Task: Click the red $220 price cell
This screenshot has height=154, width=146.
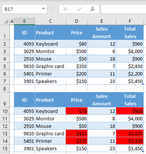Action: (77, 141)
